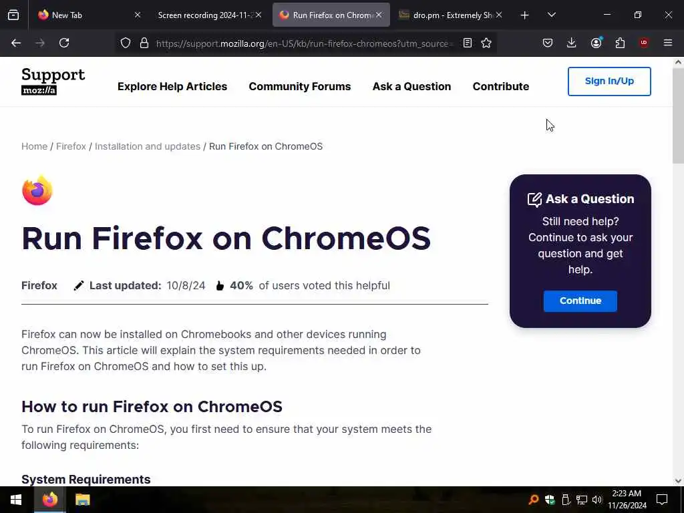The image size is (684, 513).
Task: Open Firefox View icon in tab bar
Action: pyautogui.click(x=13, y=15)
